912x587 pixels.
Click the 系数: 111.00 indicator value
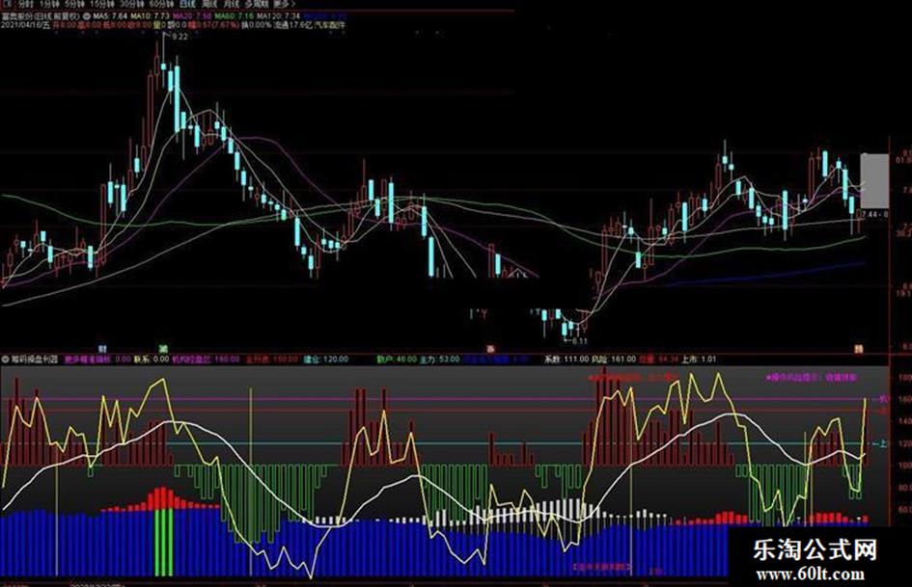(x=567, y=360)
